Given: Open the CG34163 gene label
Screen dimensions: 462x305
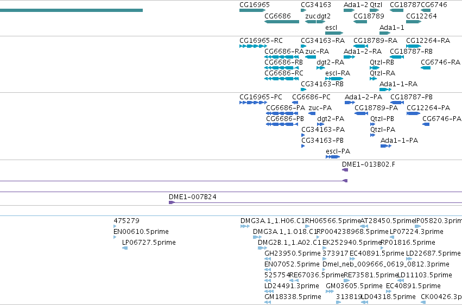Looking at the screenshot, I should click(316, 5).
